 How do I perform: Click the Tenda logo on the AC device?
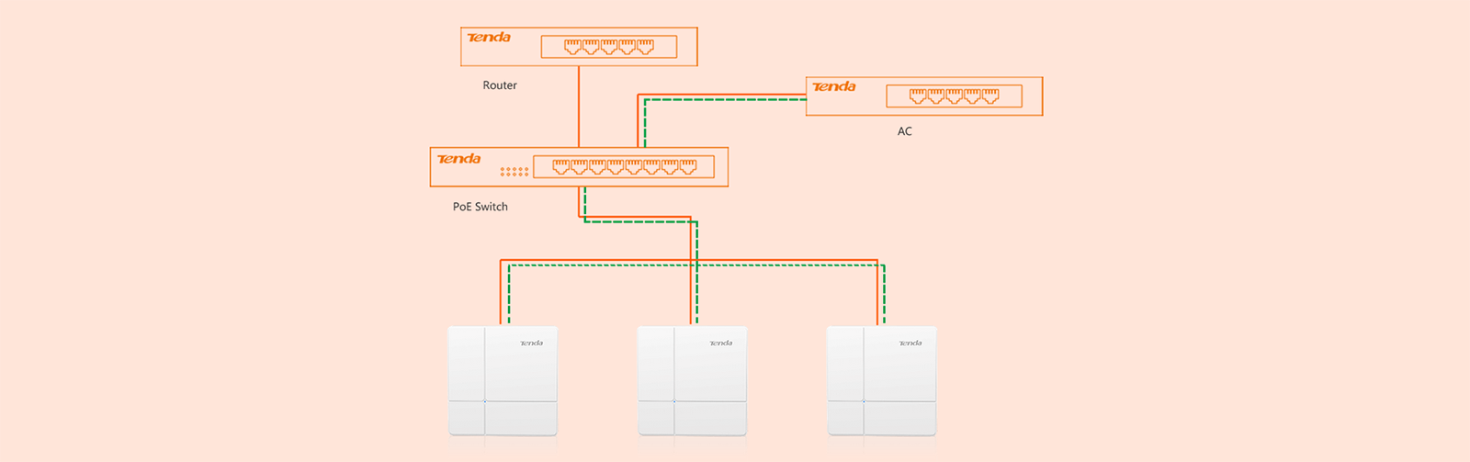(834, 87)
